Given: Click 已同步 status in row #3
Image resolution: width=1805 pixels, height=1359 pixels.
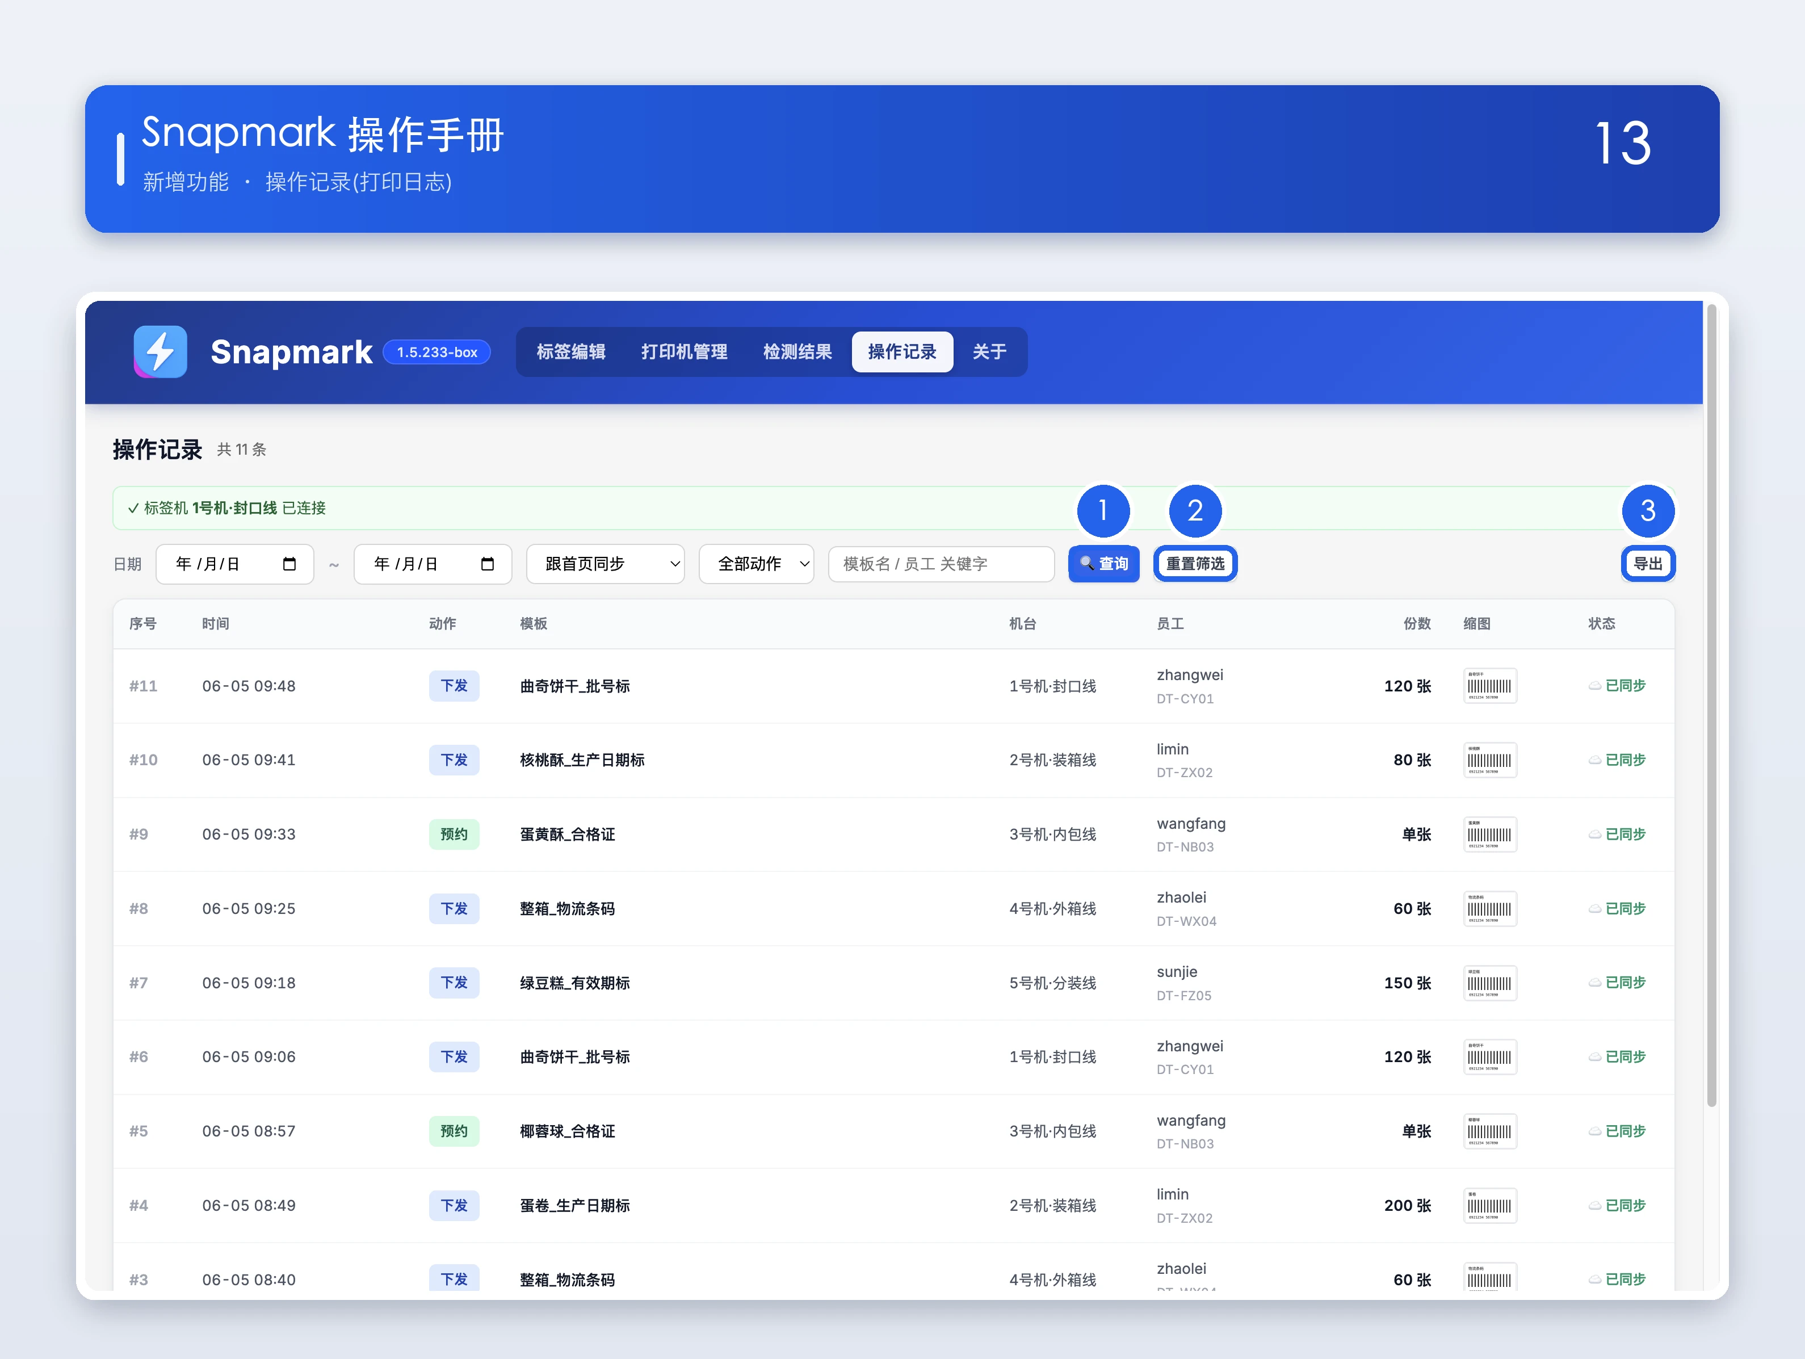Looking at the screenshot, I should (x=1617, y=1279).
